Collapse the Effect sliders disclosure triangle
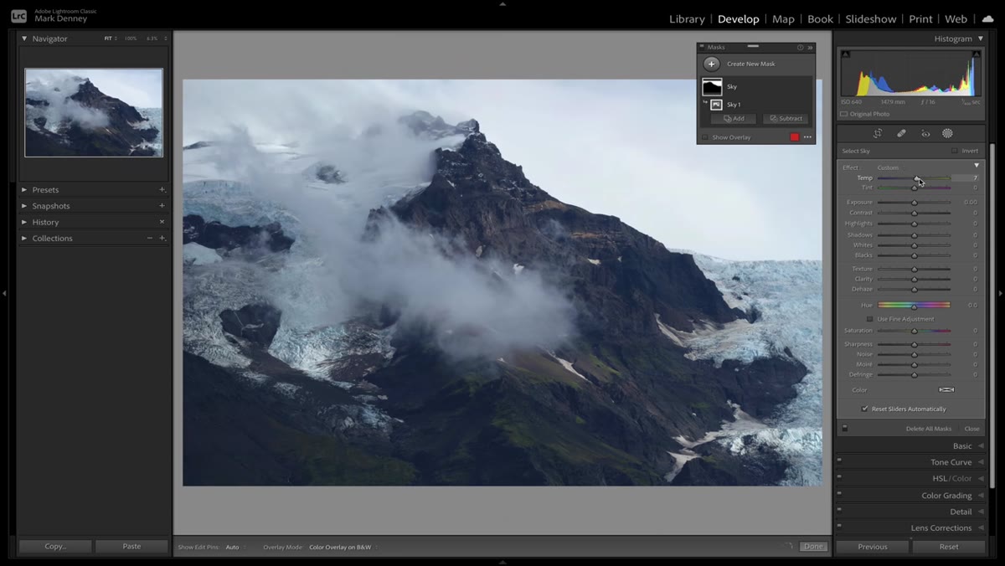The width and height of the screenshot is (1005, 566). pyautogui.click(x=977, y=166)
